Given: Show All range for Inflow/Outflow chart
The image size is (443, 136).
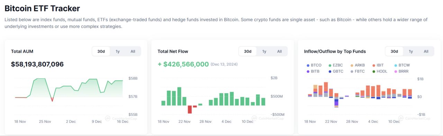Looking at the screenshot, I should pos(426,52).
